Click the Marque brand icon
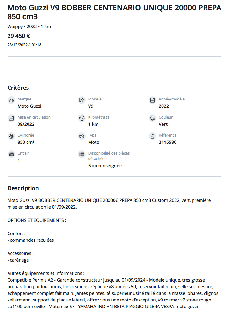228x316 pixels. (x=11, y=100)
